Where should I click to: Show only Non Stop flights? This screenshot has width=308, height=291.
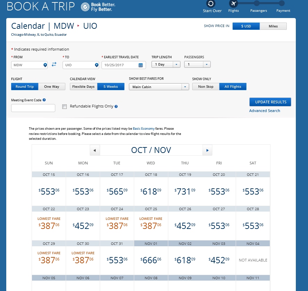(206, 87)
